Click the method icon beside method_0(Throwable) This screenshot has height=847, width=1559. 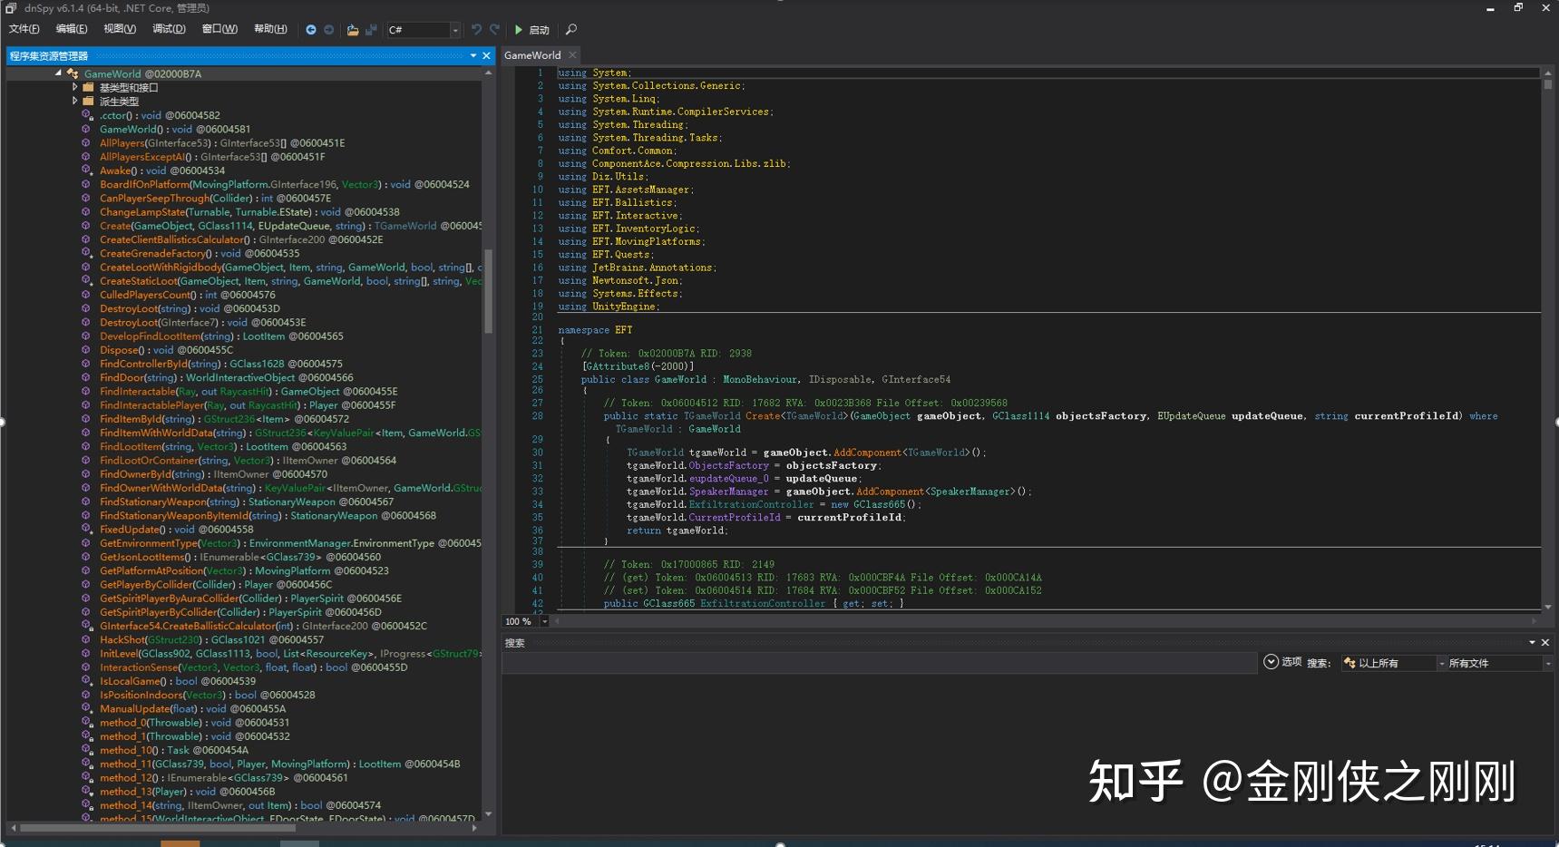click(87, 723)
